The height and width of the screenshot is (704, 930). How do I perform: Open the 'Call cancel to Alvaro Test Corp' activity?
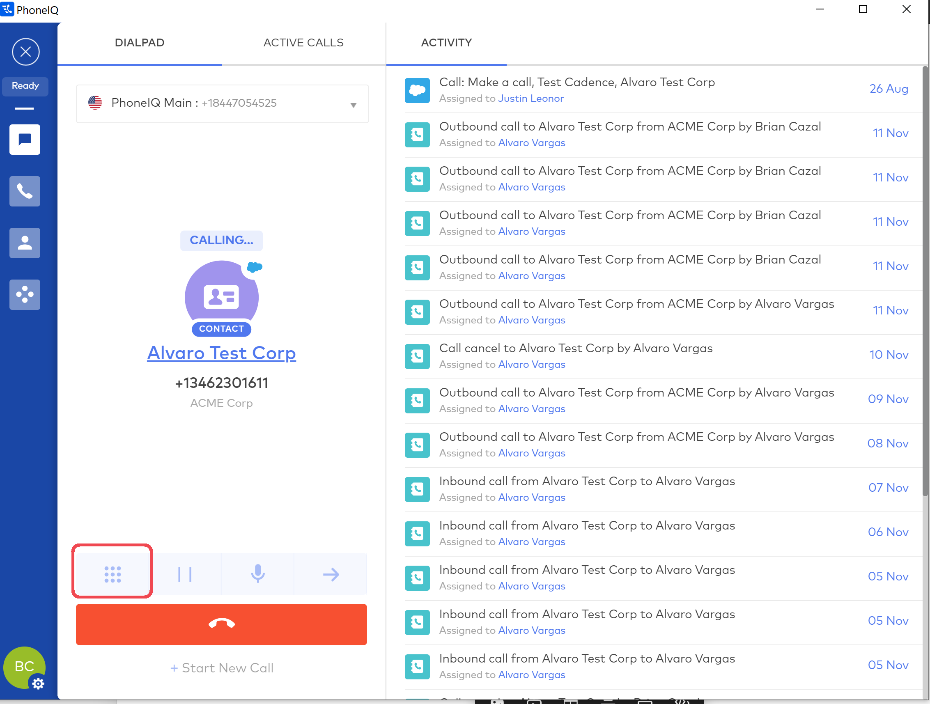tap(576, 349)
